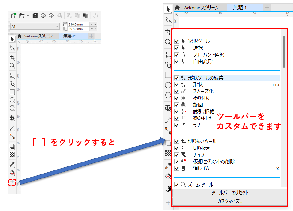The width and height of the screenshot is (293, 211).
Task: Click the 染み付け item text
Action: (202, 118)
